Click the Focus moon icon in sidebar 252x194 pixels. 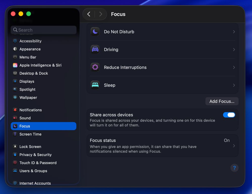[x=15, y=126]
